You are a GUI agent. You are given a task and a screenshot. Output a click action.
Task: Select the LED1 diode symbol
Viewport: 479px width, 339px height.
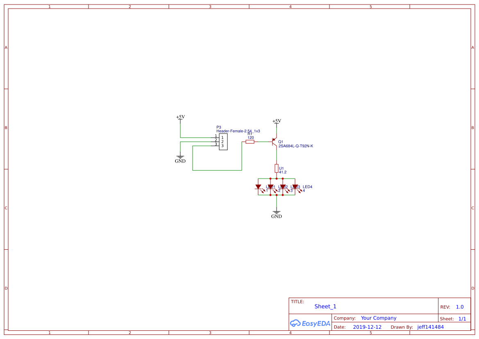(x=259, y=187)
